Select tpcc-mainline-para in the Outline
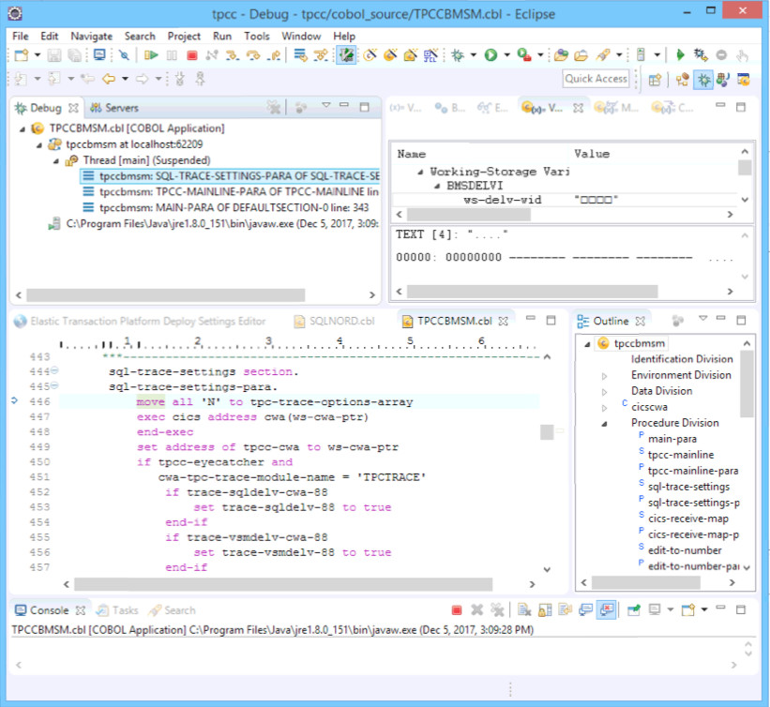The width and height of the screenshot is (770, 707). point(692,471)
